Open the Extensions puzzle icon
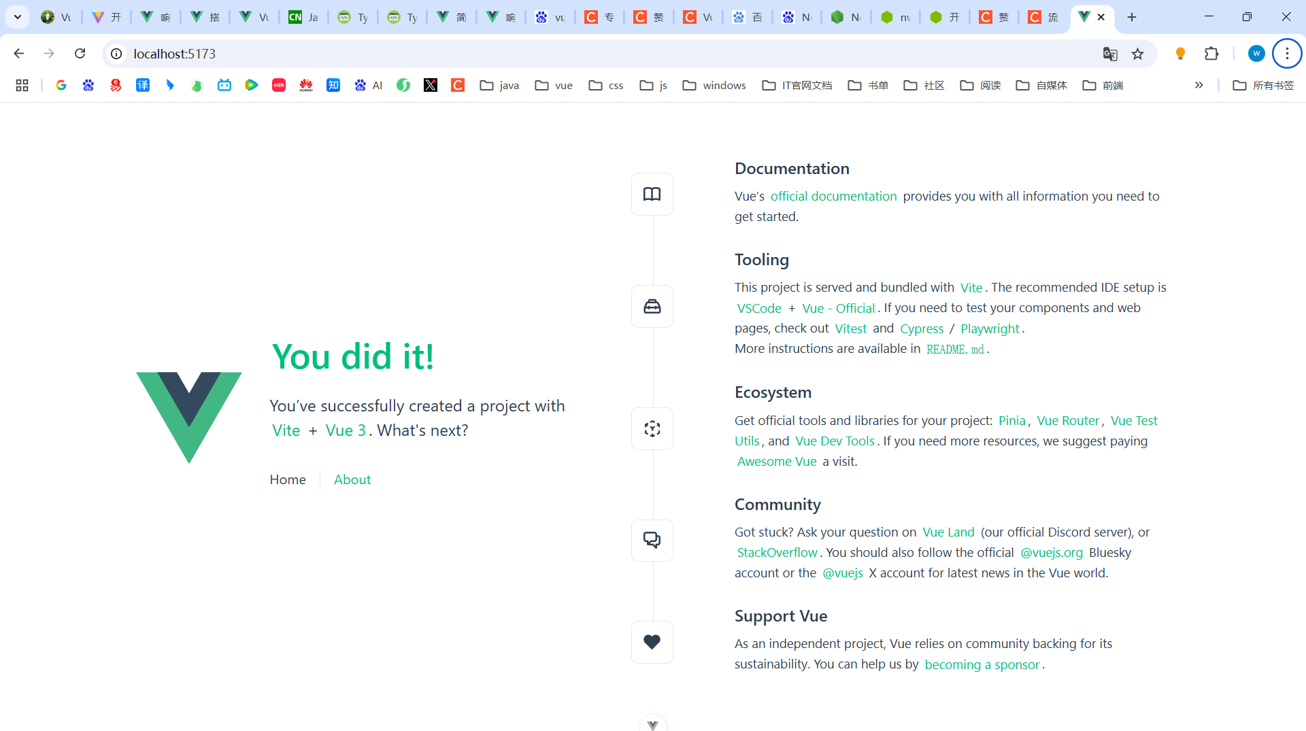This screenshot has height=731, width=1306. click(x=1211, y=54)
